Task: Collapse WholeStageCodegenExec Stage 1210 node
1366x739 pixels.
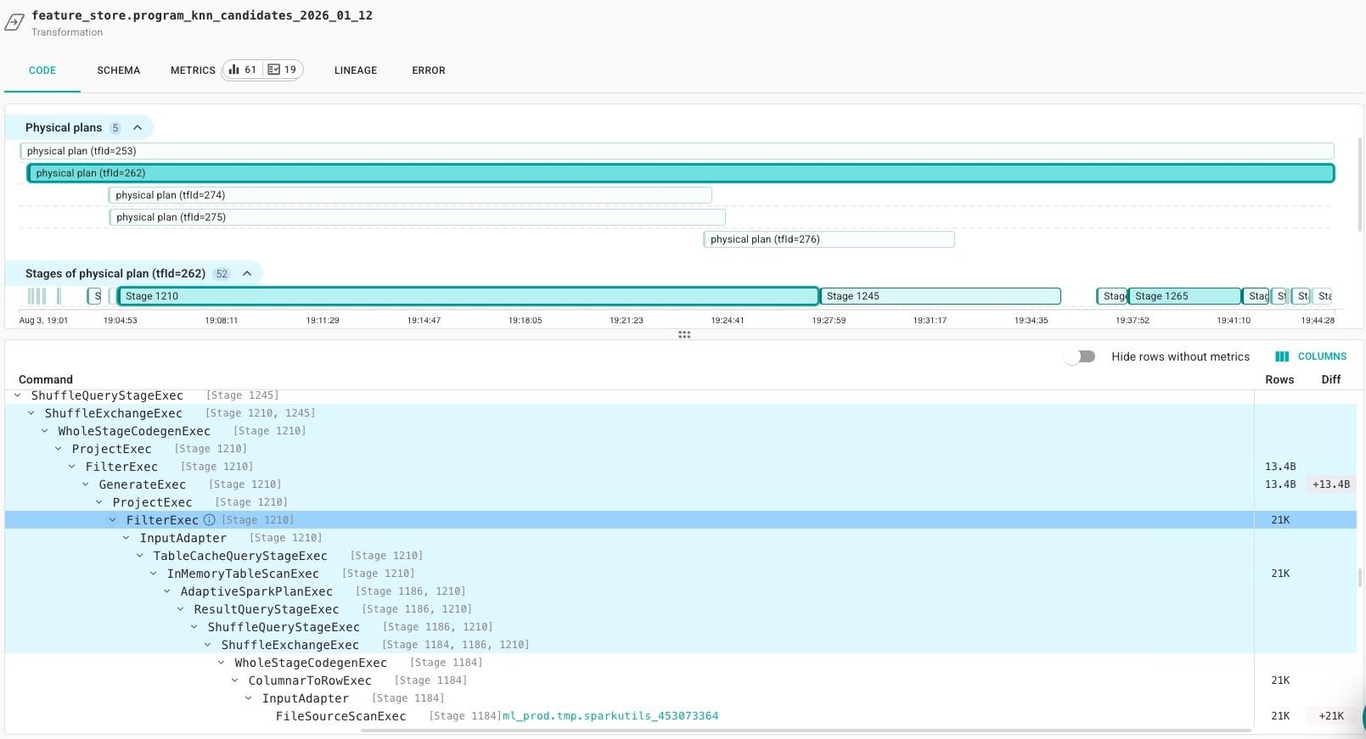Action: [x=45, y=431]
